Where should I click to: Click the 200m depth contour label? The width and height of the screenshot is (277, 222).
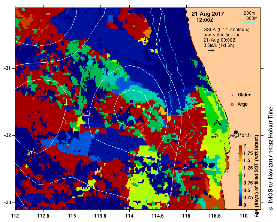pos(249,13)
